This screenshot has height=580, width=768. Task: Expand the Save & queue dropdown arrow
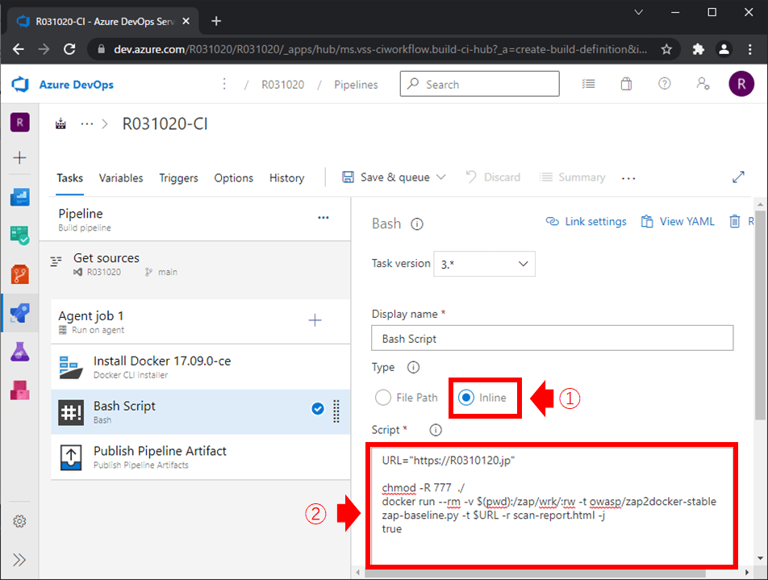pyautogui.click(x=441, y=177)
